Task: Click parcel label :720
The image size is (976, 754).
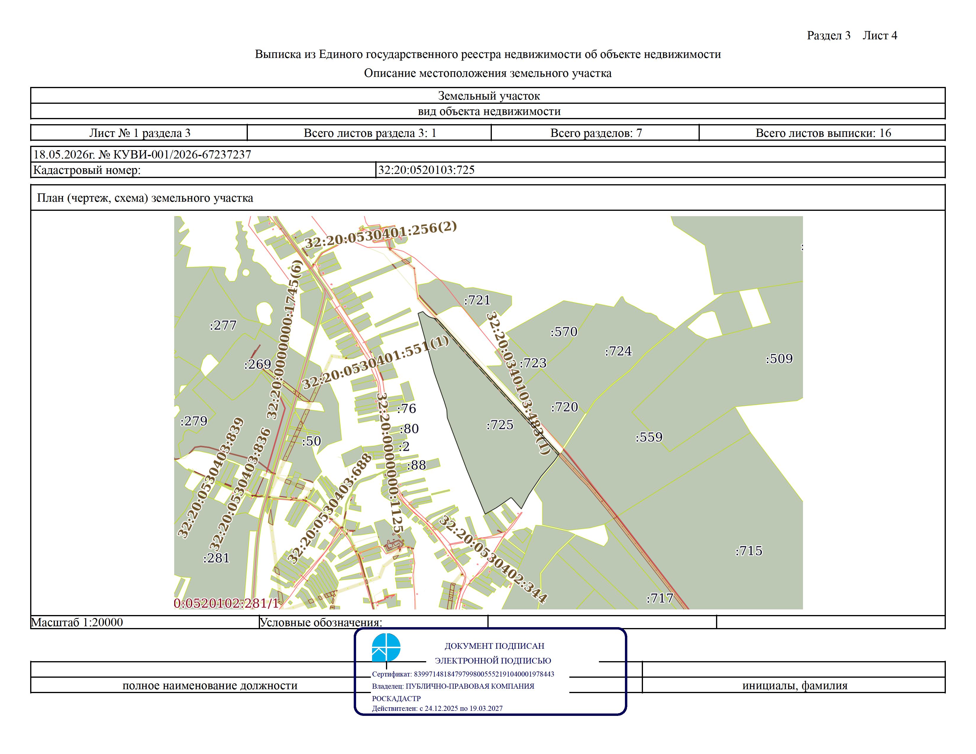Action: point(565,407)
